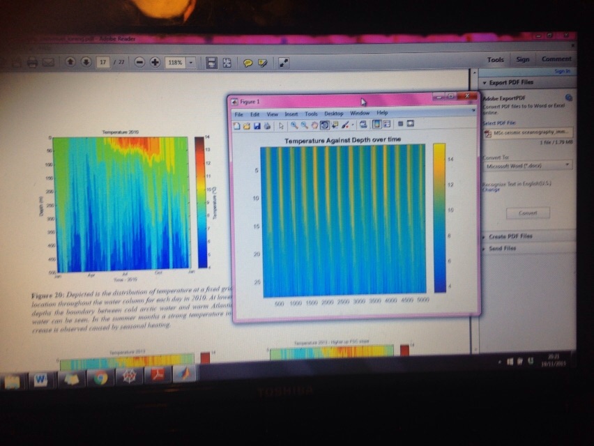Click the sticky note comment icon in Adobe Reader
594x446 pixels.
247,62
